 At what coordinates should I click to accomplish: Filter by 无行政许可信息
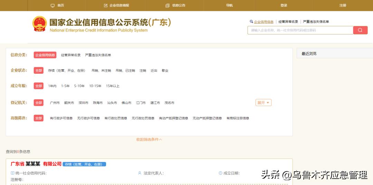pos(88,118)
